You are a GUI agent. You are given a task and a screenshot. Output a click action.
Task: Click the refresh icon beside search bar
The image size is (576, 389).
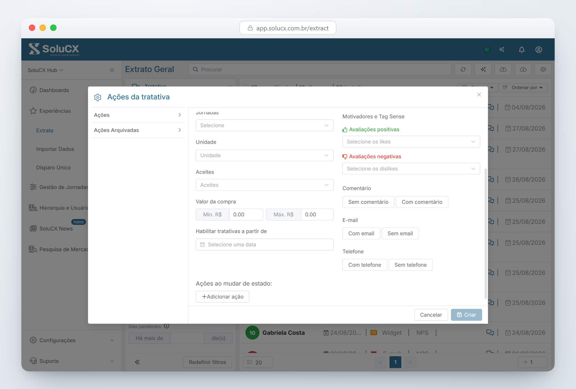(x=463, y=70)
